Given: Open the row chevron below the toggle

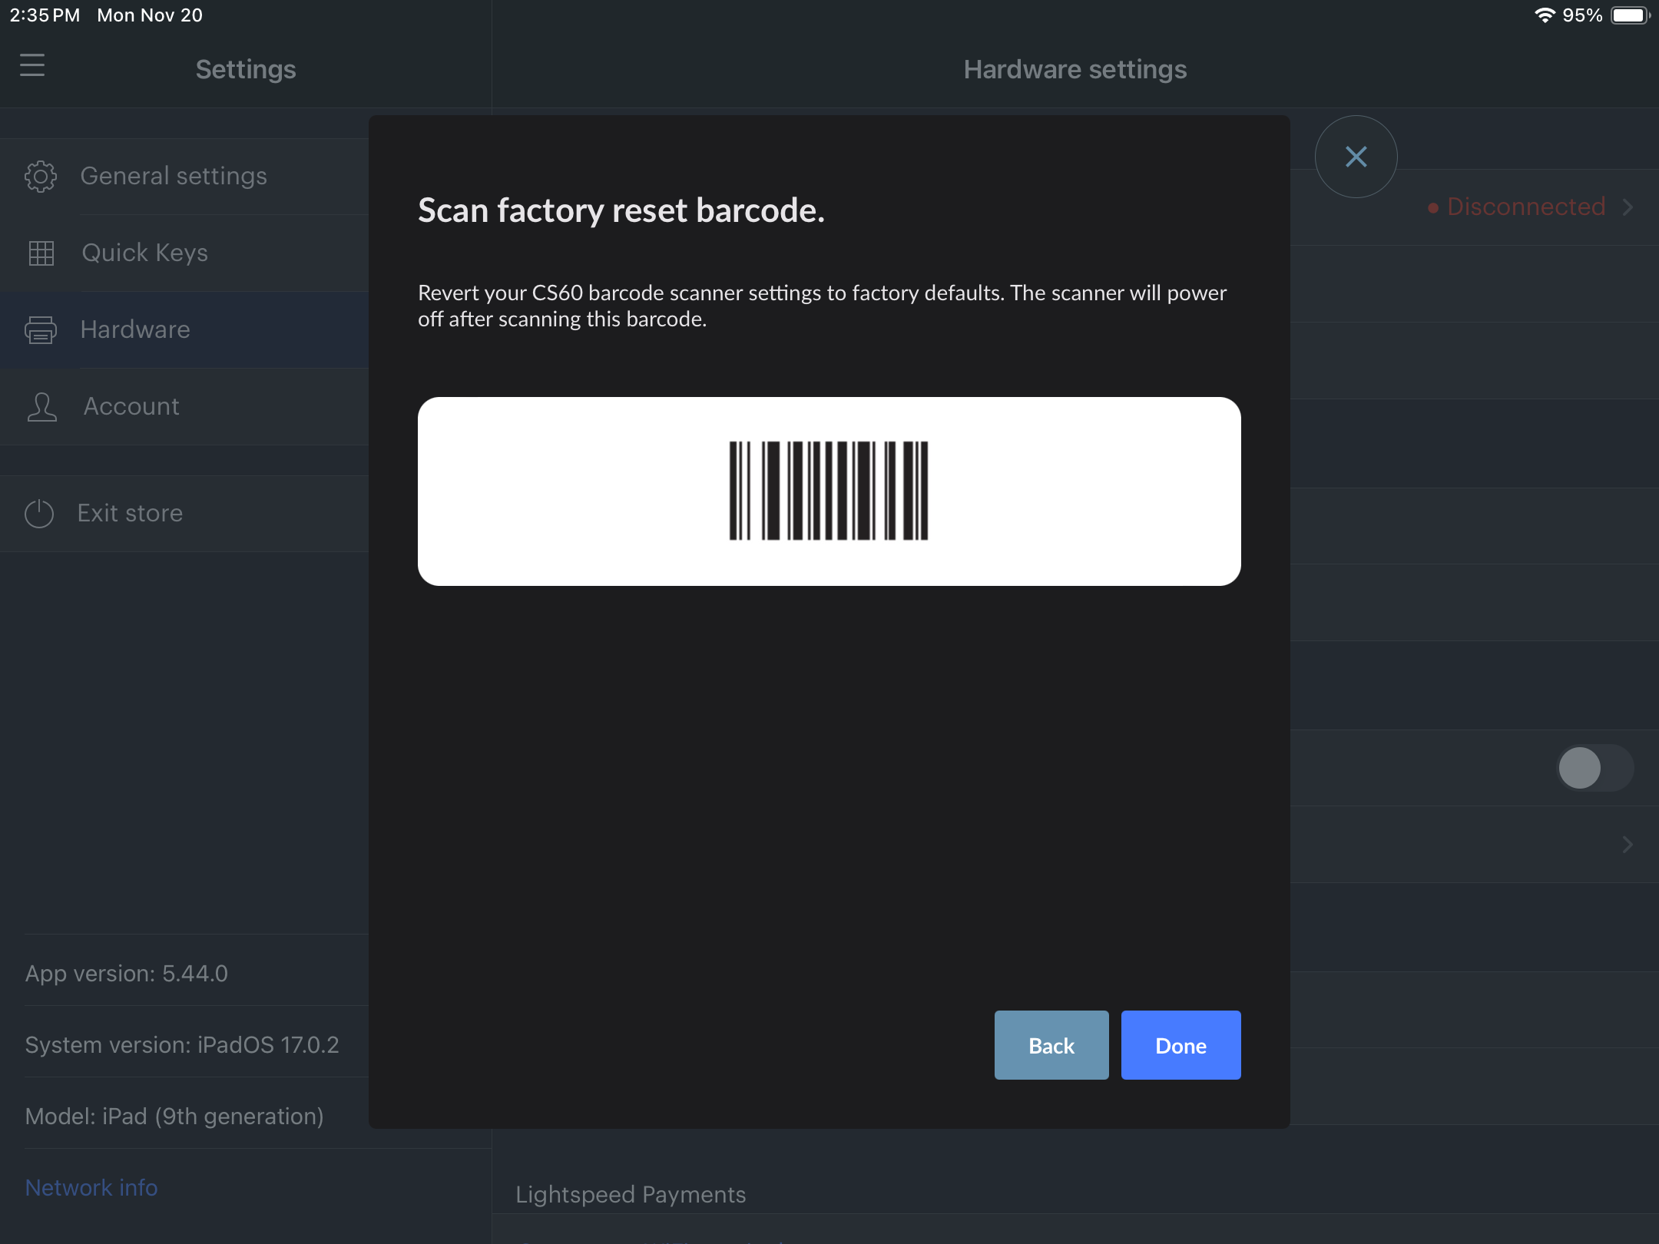Looking at the screenshot, I should [1628, 845].
